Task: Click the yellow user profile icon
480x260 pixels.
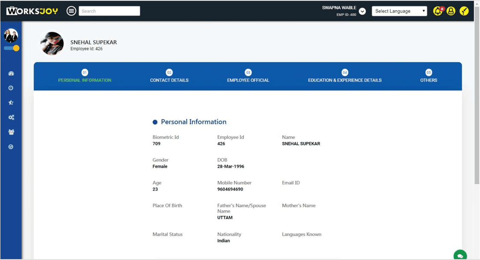Action: (451, 11)
